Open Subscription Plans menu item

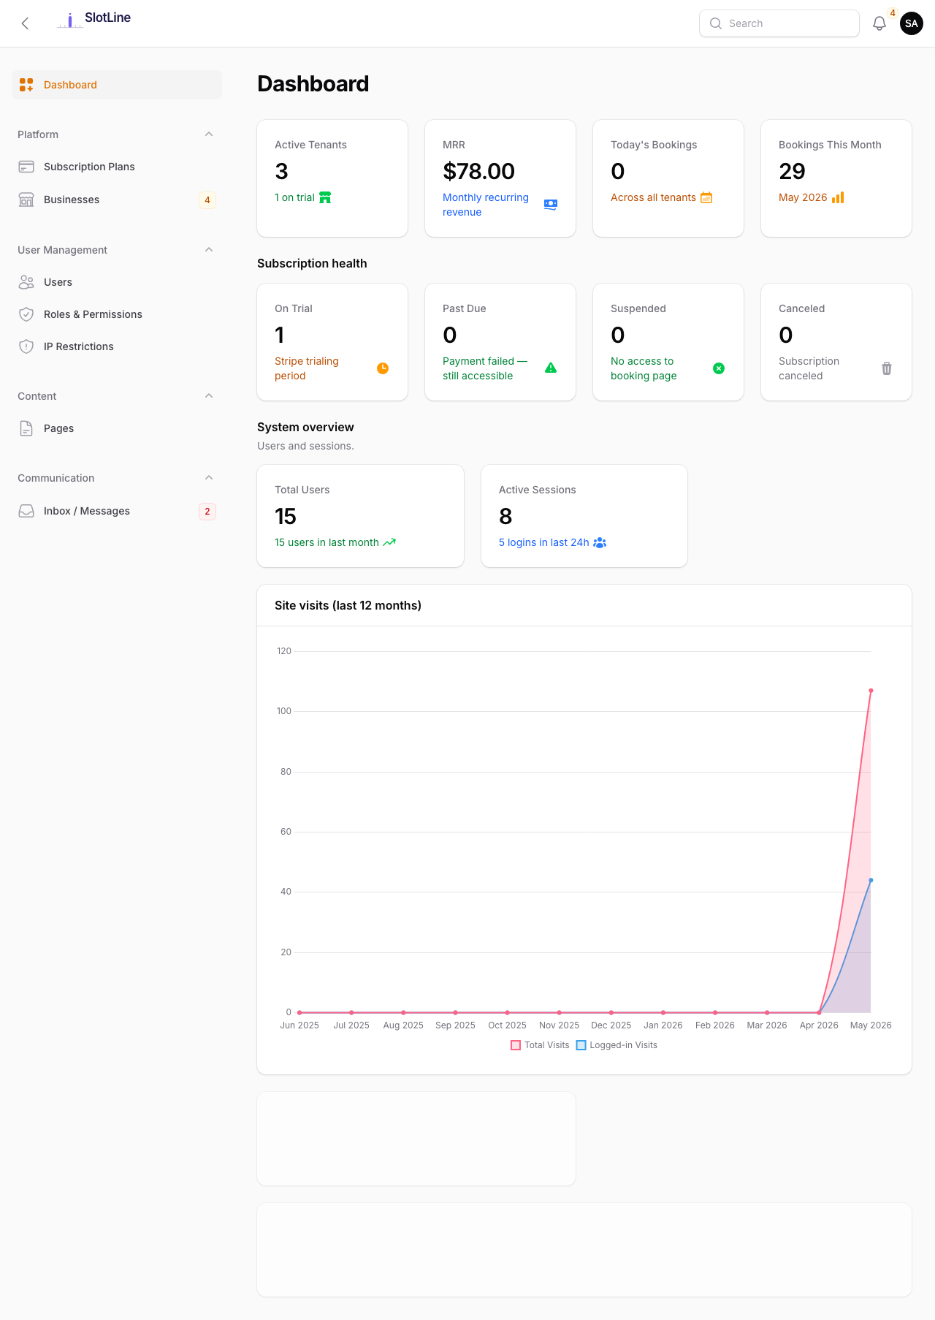pos(117,167)
